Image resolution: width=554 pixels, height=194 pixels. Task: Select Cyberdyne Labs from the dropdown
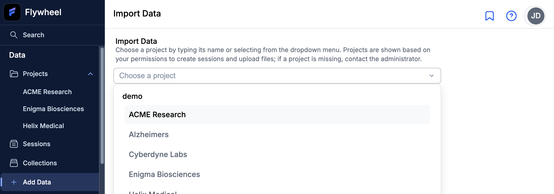click(277, 154)
